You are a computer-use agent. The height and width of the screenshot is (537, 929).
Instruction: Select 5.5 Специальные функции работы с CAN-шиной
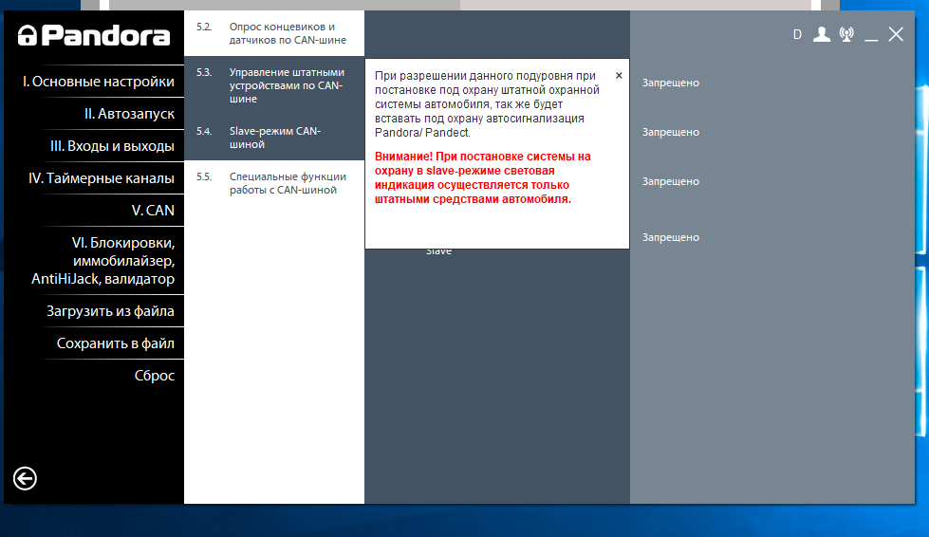tap(273, 183)
